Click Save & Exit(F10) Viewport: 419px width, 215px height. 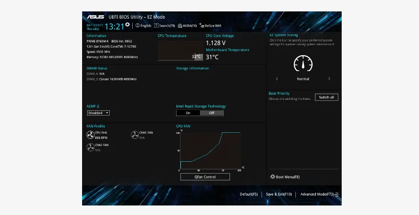point(279,194)
